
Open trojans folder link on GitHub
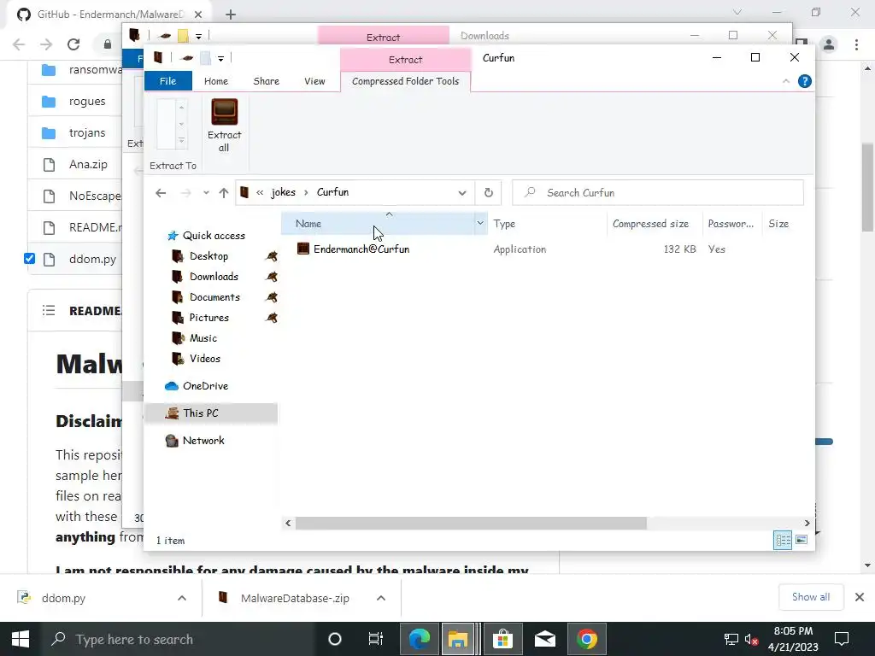tap(87, 132)
